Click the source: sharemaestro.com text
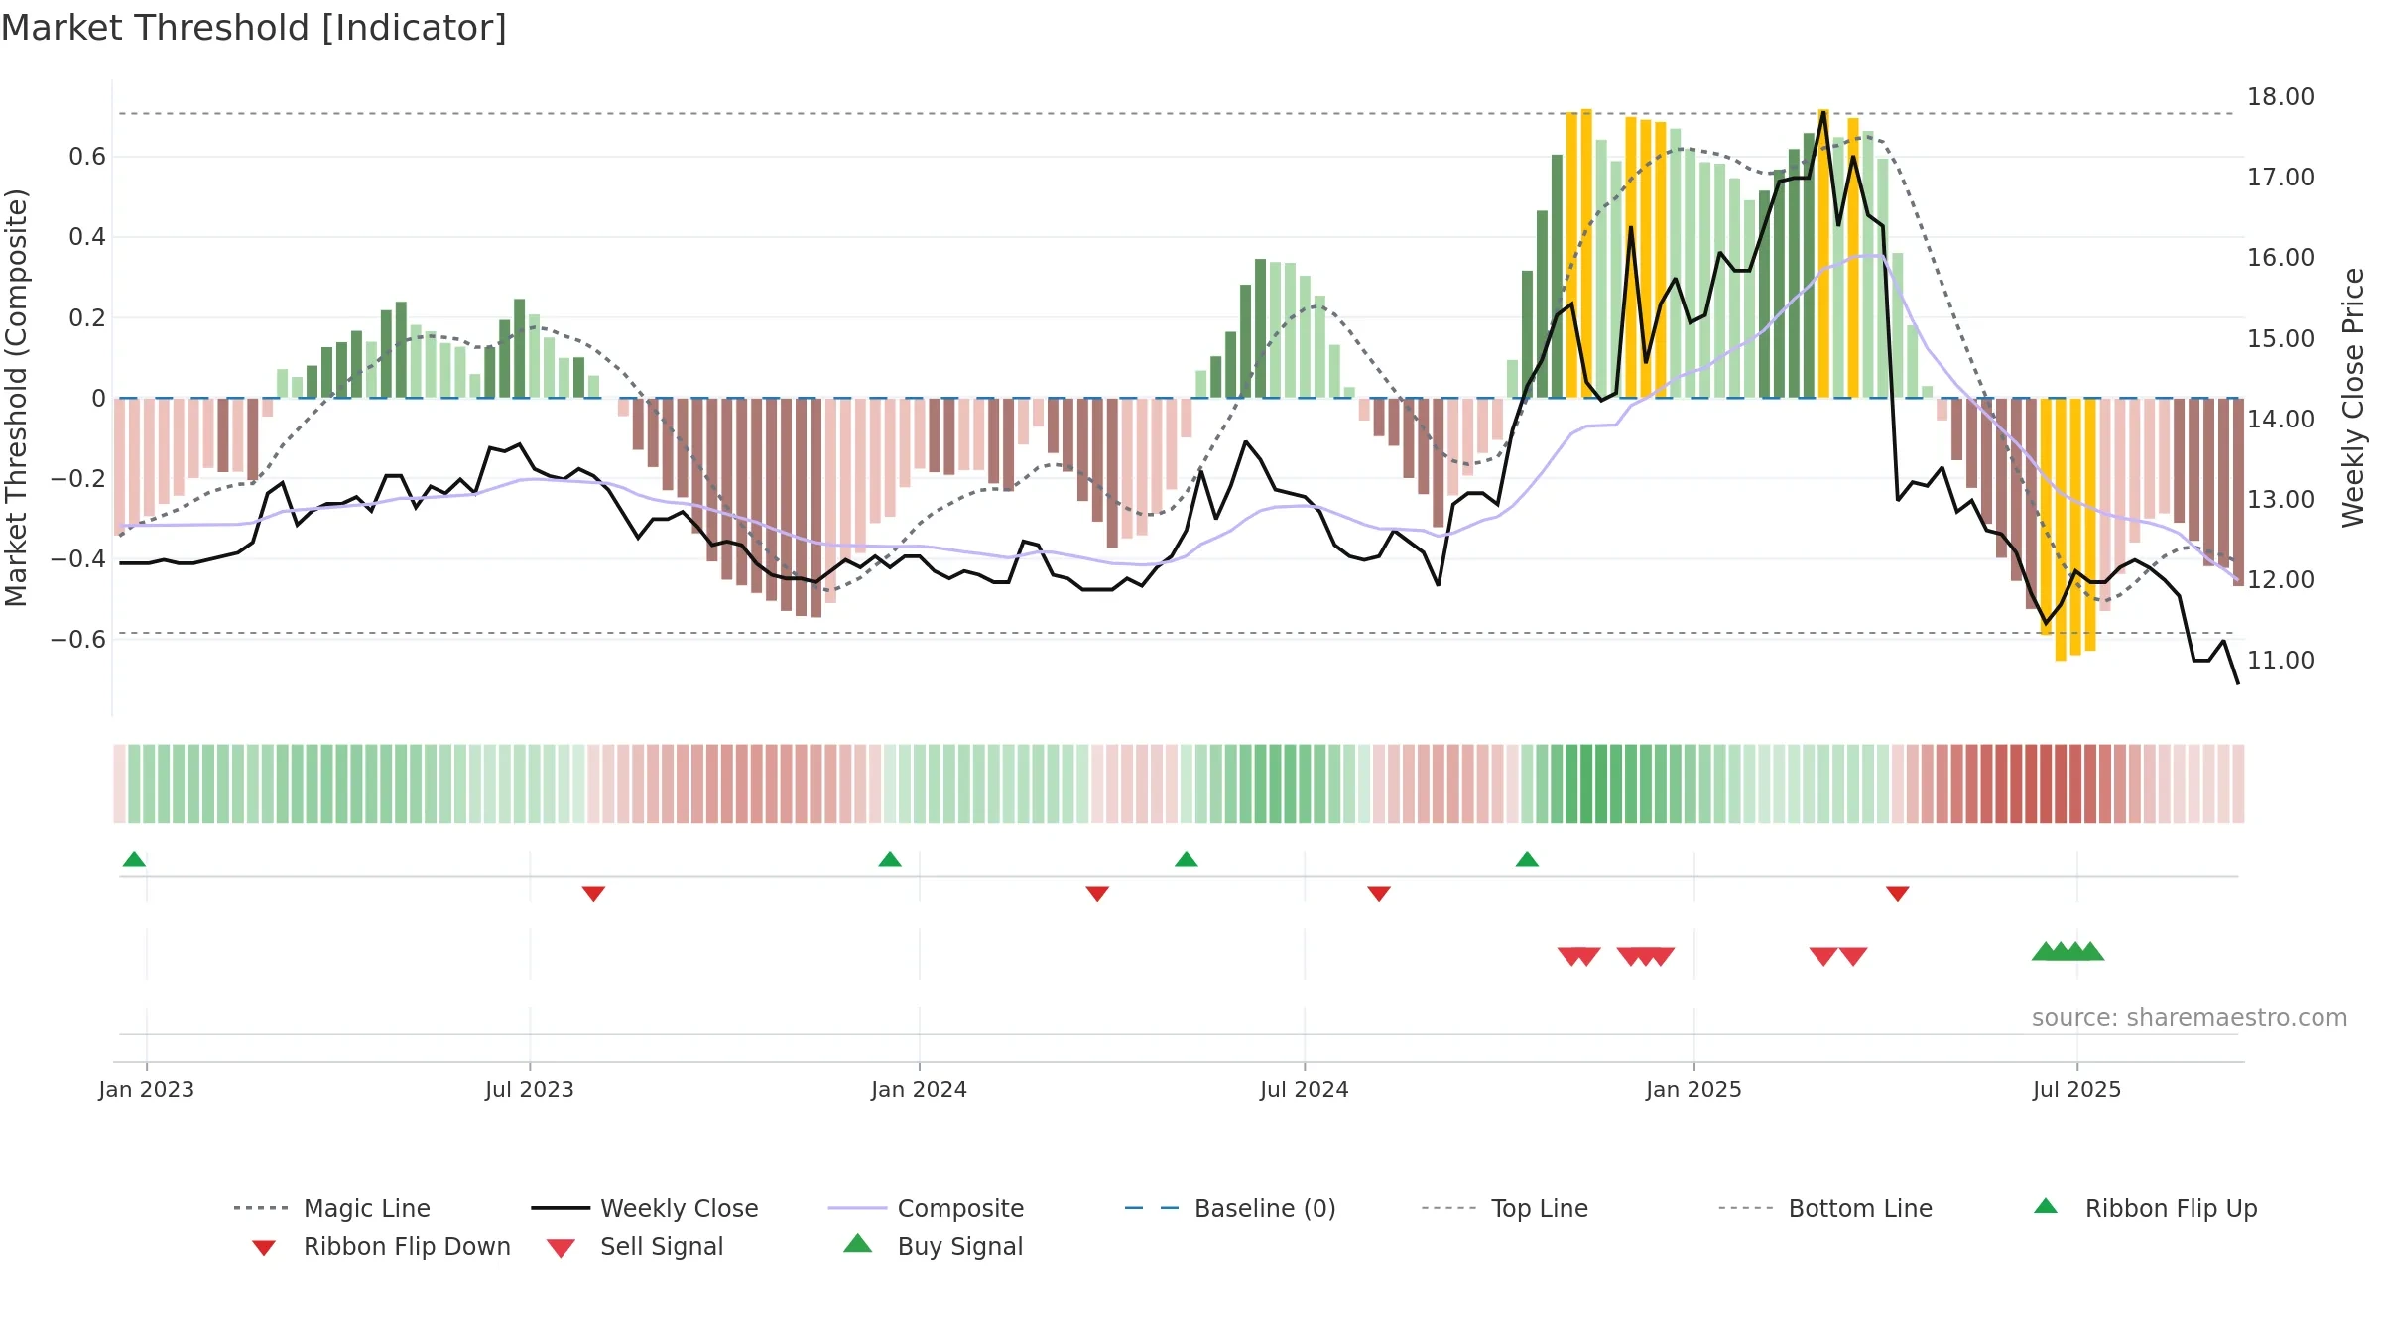 click(x=2190, y=1017)
